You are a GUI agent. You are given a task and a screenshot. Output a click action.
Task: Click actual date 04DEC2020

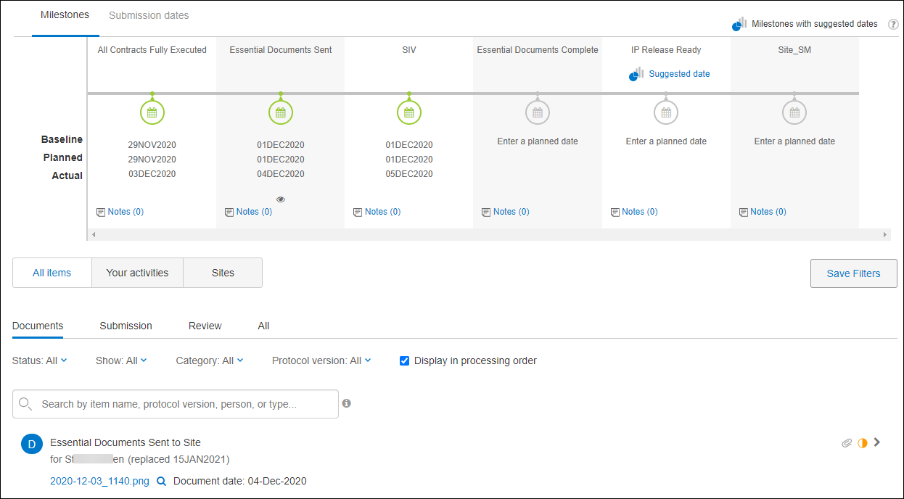(x=281, y=174)
